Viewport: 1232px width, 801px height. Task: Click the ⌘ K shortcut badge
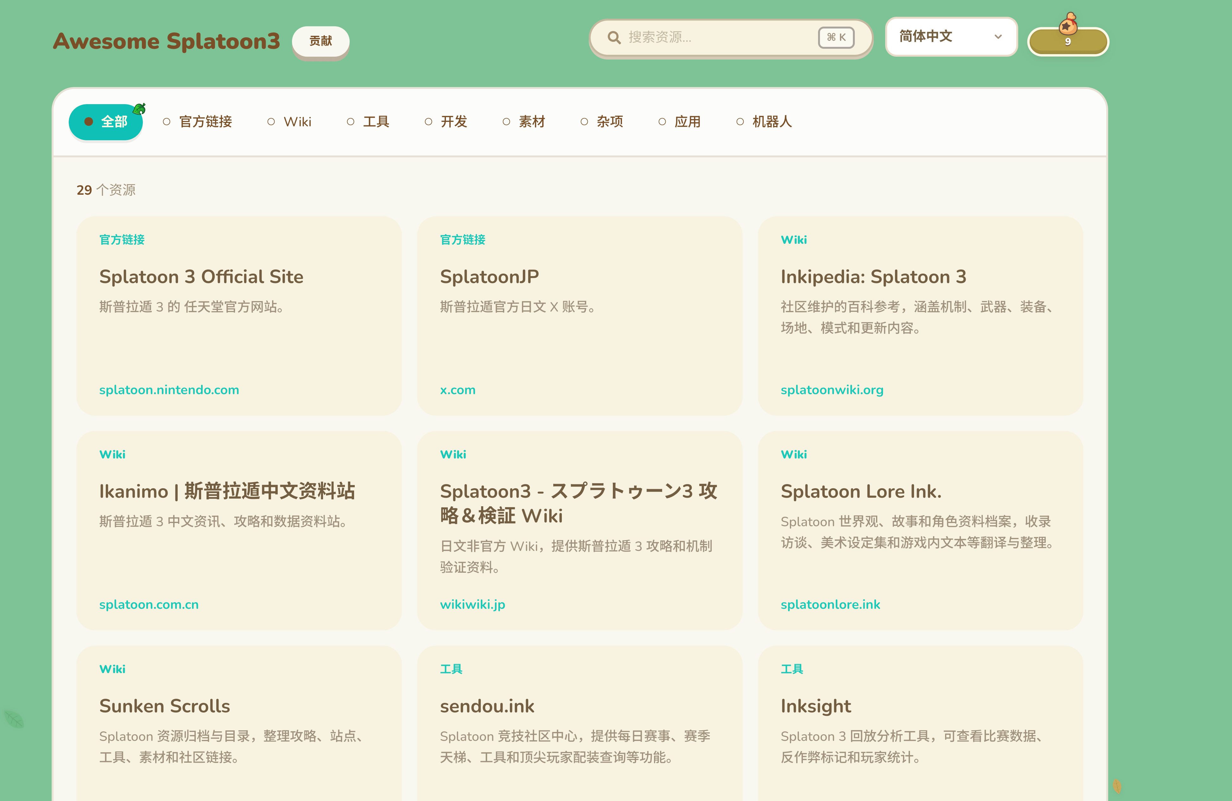[836, 37]
